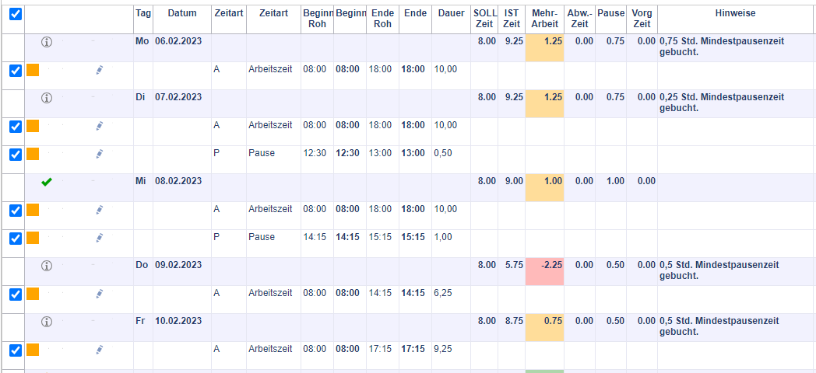The height and width of the screenshot is (373, 816).
Task: Select the red -2.25 Mehr-Arbeit cell
Action: [x=544, y=266]
